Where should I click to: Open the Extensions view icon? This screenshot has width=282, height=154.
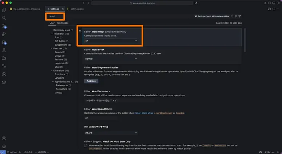coord(4,42)
